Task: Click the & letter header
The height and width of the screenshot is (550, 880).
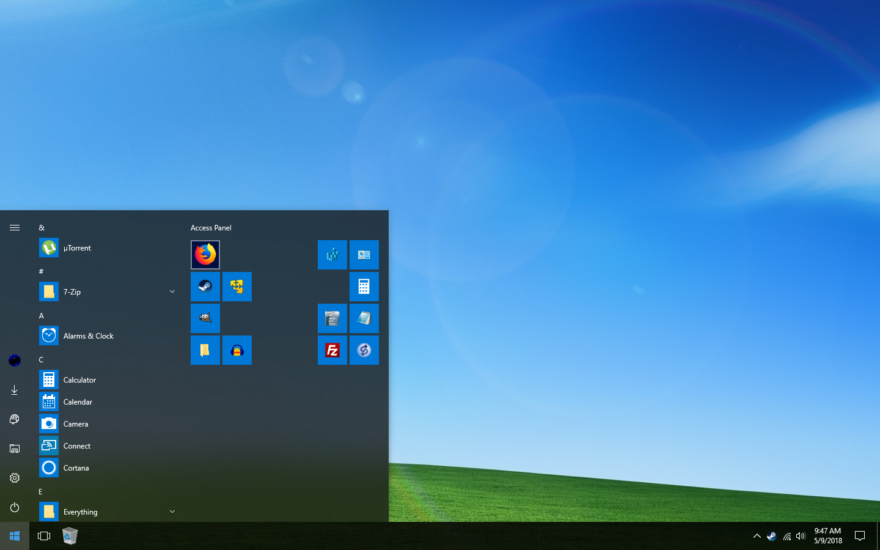Action: tap(42, 227)
